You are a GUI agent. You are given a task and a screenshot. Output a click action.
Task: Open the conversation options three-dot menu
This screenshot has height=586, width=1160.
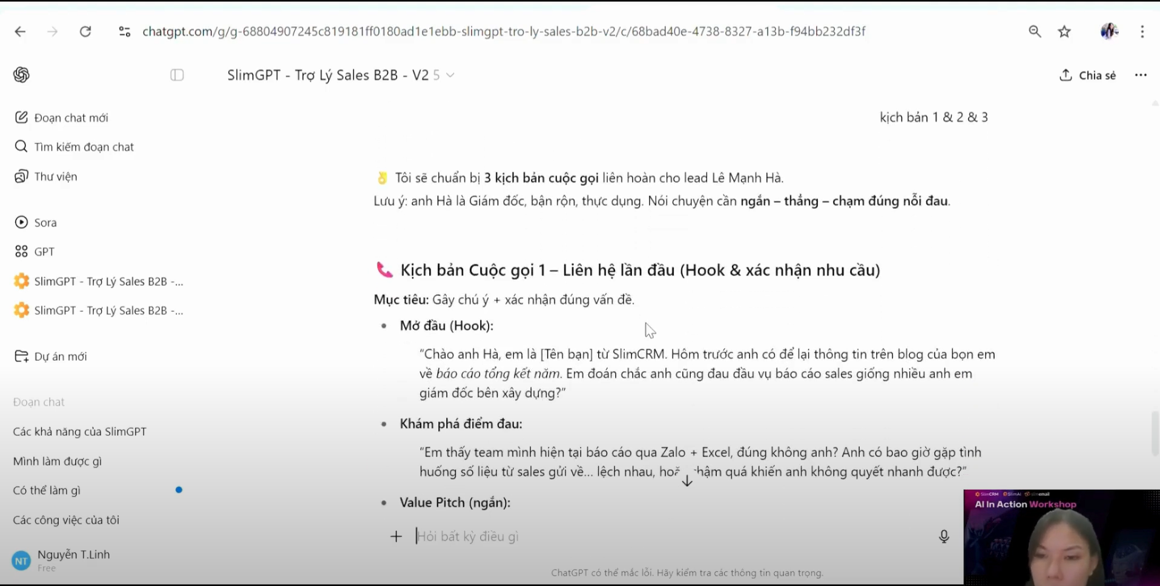point(1141,75)
